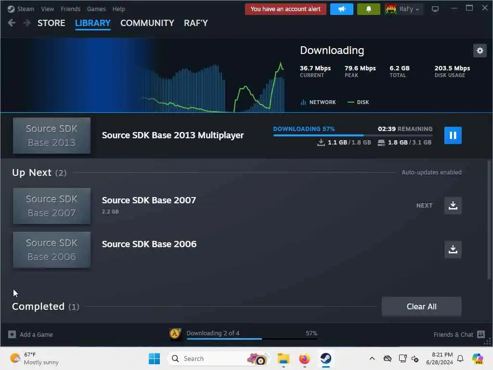Select Source SDK Base 2013 thumbnail

(x=52, y=135)
